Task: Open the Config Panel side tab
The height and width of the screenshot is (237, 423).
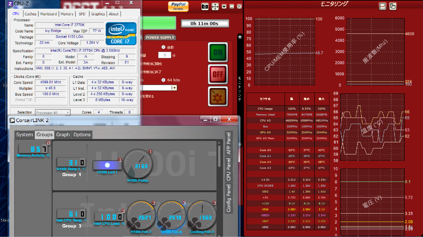Action: point(229,198)
